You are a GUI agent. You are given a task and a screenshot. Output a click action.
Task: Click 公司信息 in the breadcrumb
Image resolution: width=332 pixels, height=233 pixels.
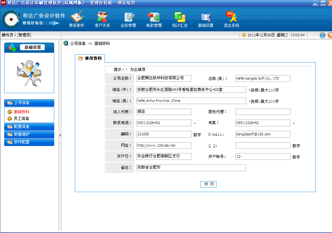[78, 43]
